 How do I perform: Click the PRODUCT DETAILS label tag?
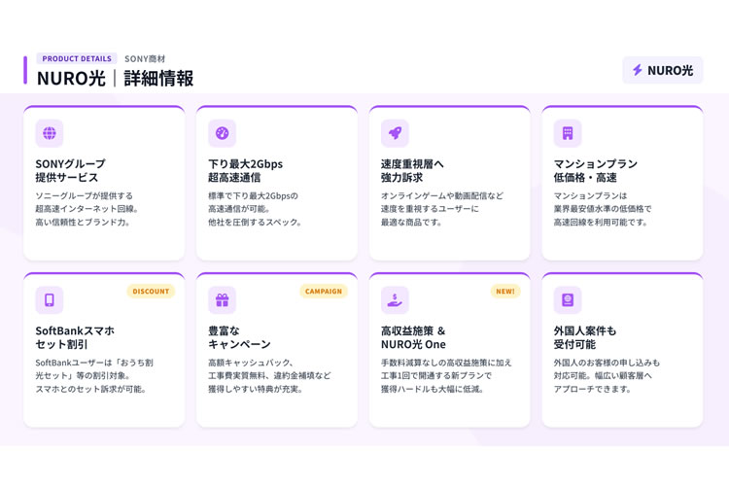click(x=77, y=58)
